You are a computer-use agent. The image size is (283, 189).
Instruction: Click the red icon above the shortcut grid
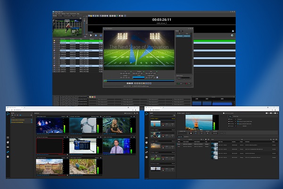pos(95,97)
